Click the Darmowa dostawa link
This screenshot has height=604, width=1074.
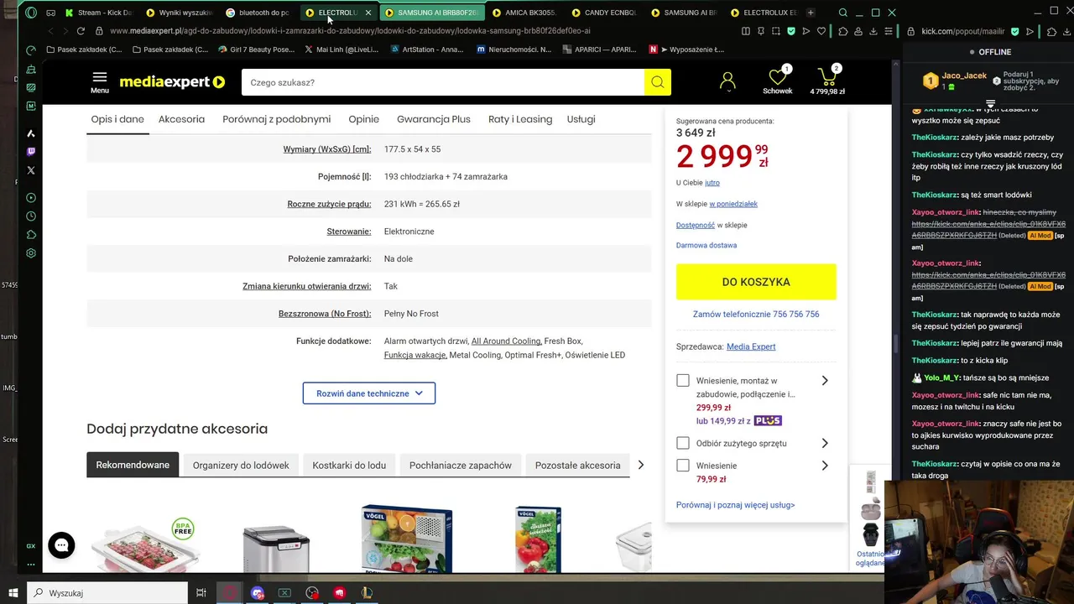click(706, 245)
